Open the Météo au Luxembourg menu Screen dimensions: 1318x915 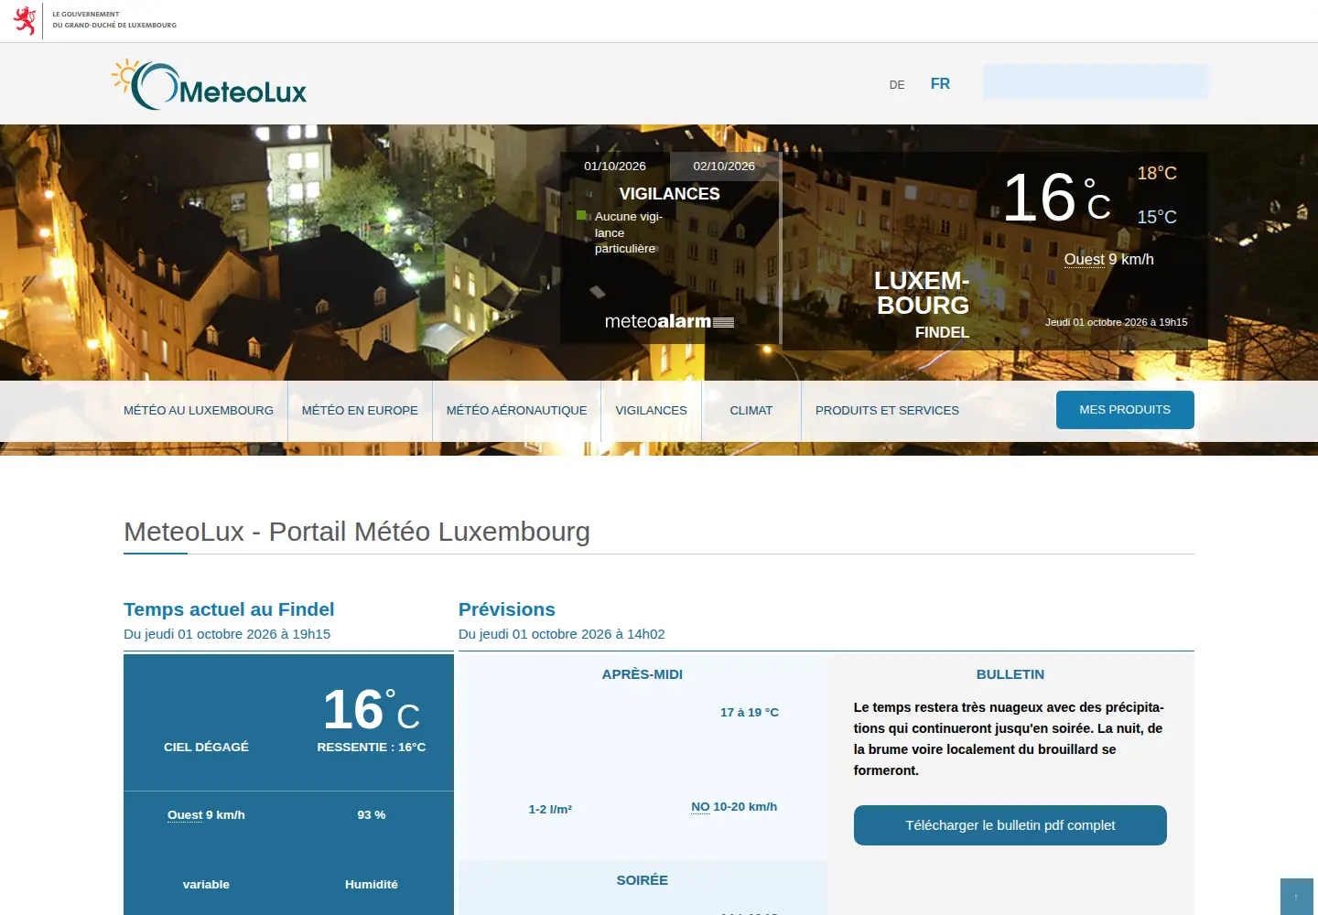(199, 411)
